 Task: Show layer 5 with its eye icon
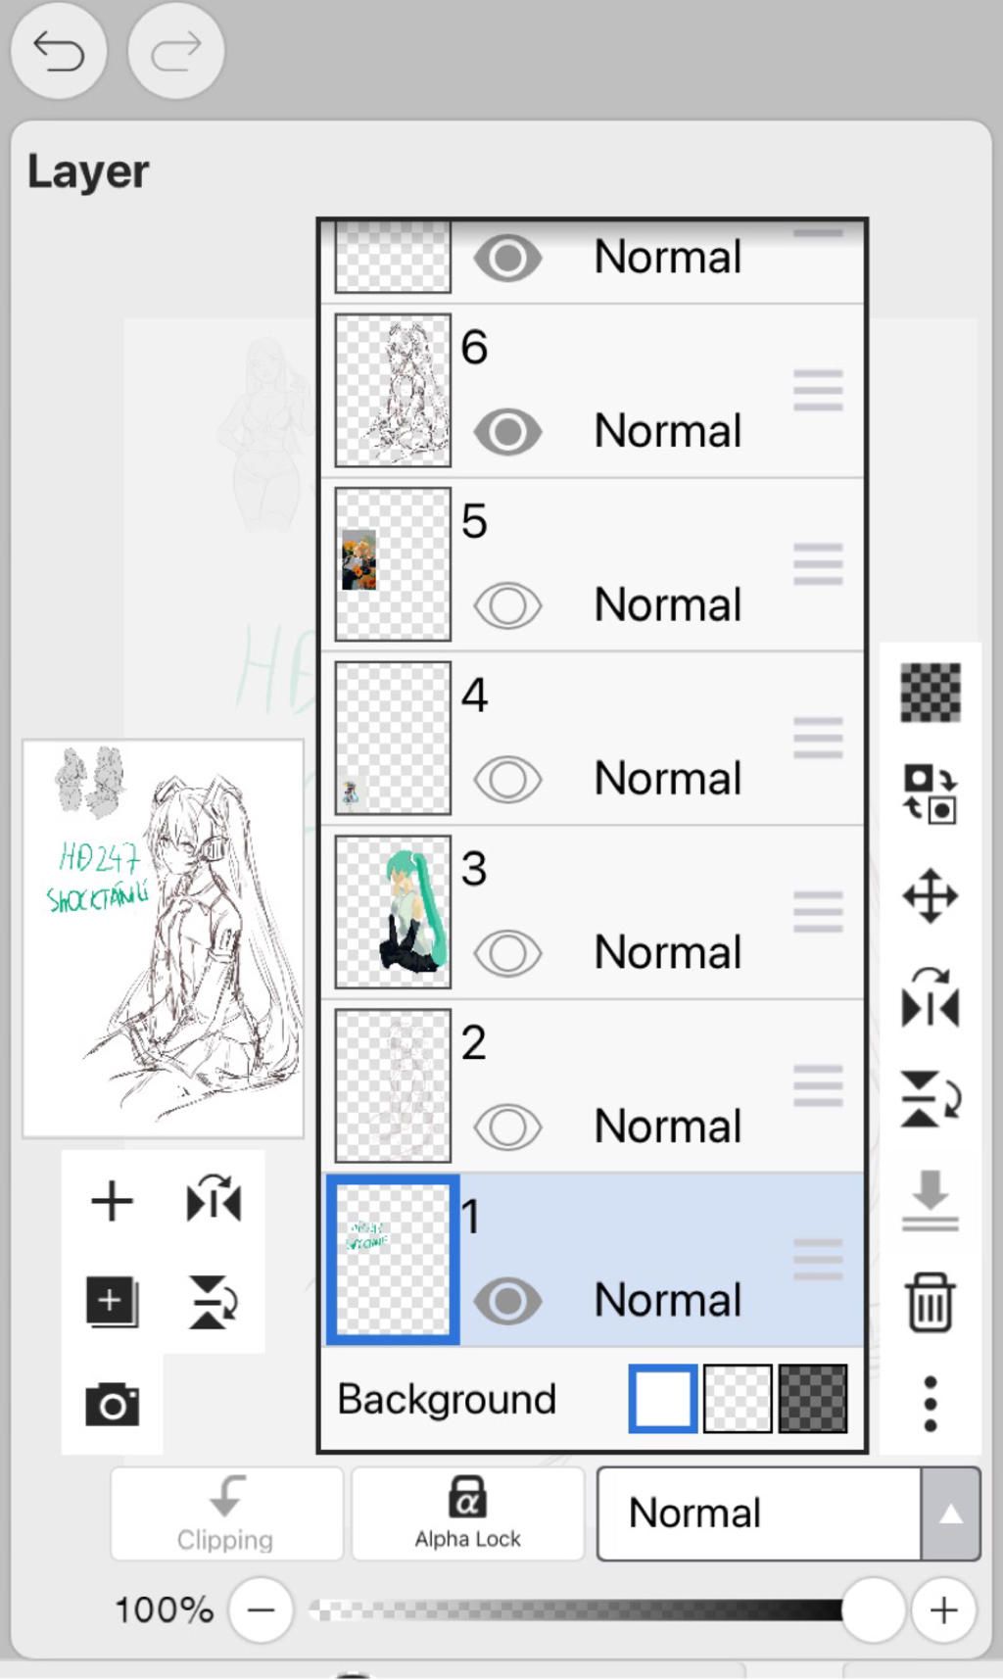pos(507,605)
